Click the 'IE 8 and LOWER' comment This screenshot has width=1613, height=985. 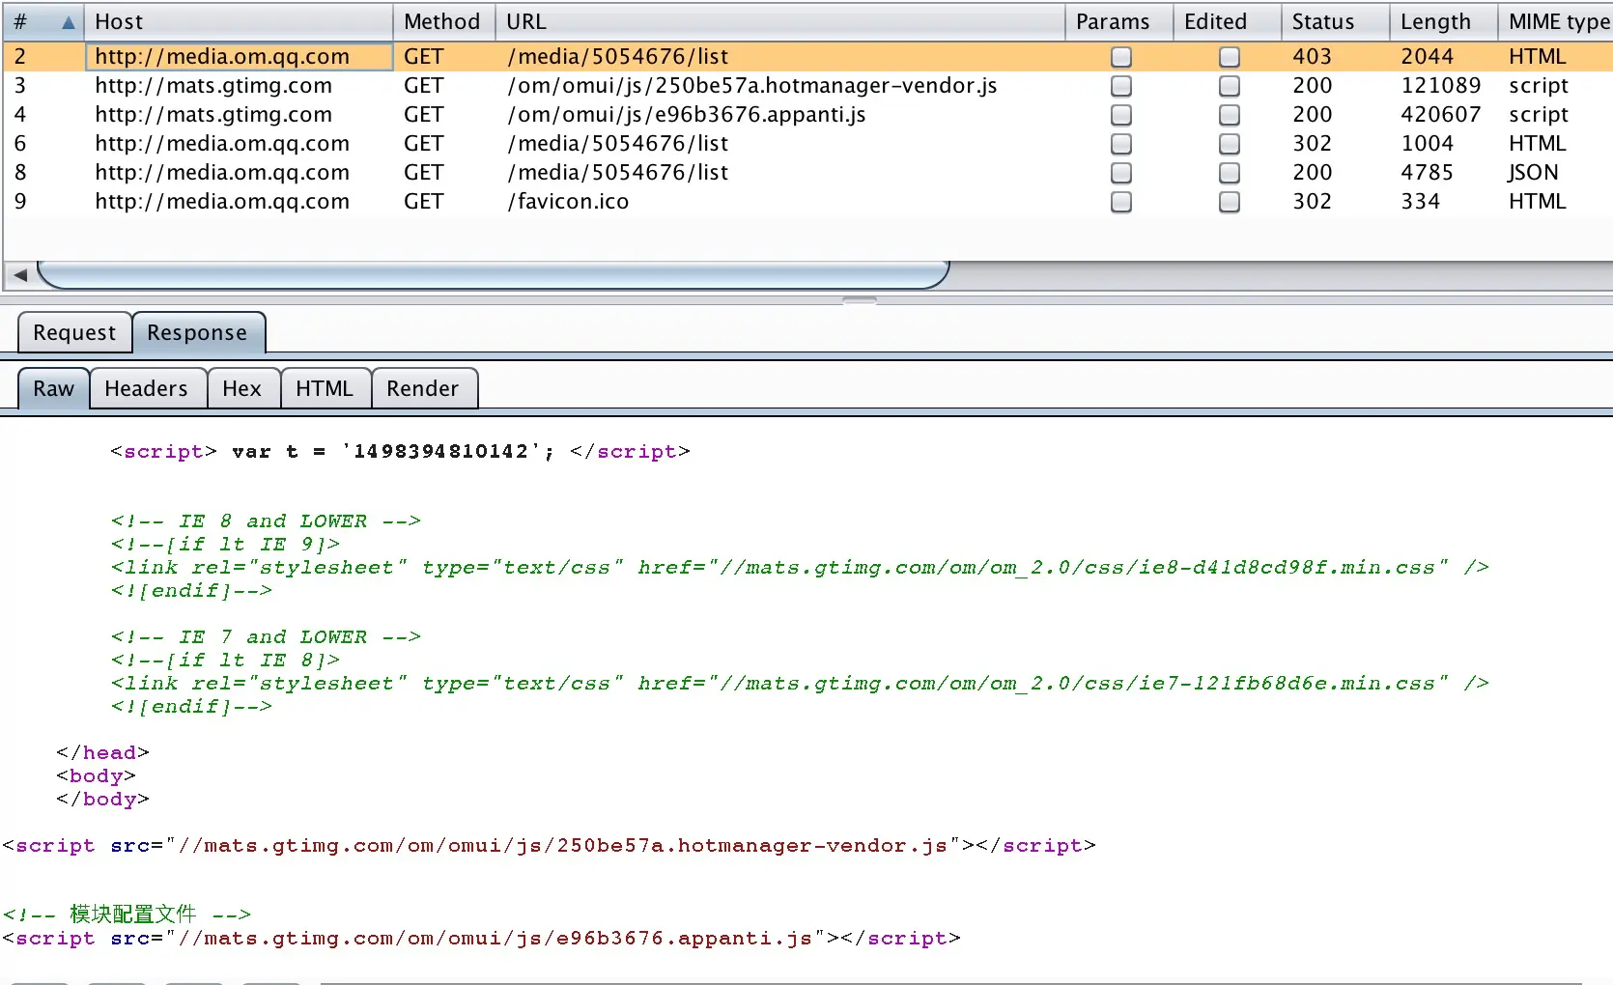click(x=266, y=521)
